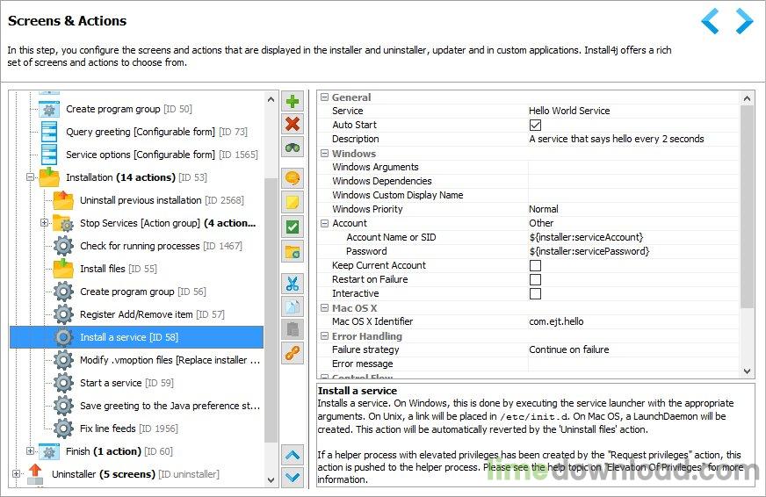Select Create program group [ID 56] action

tap(142, 292)
